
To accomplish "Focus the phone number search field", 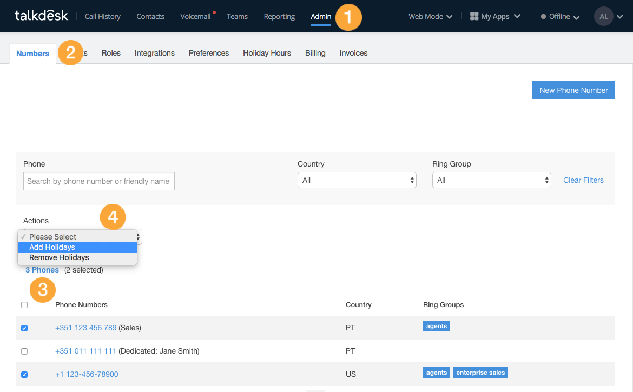I will [99, 181].
